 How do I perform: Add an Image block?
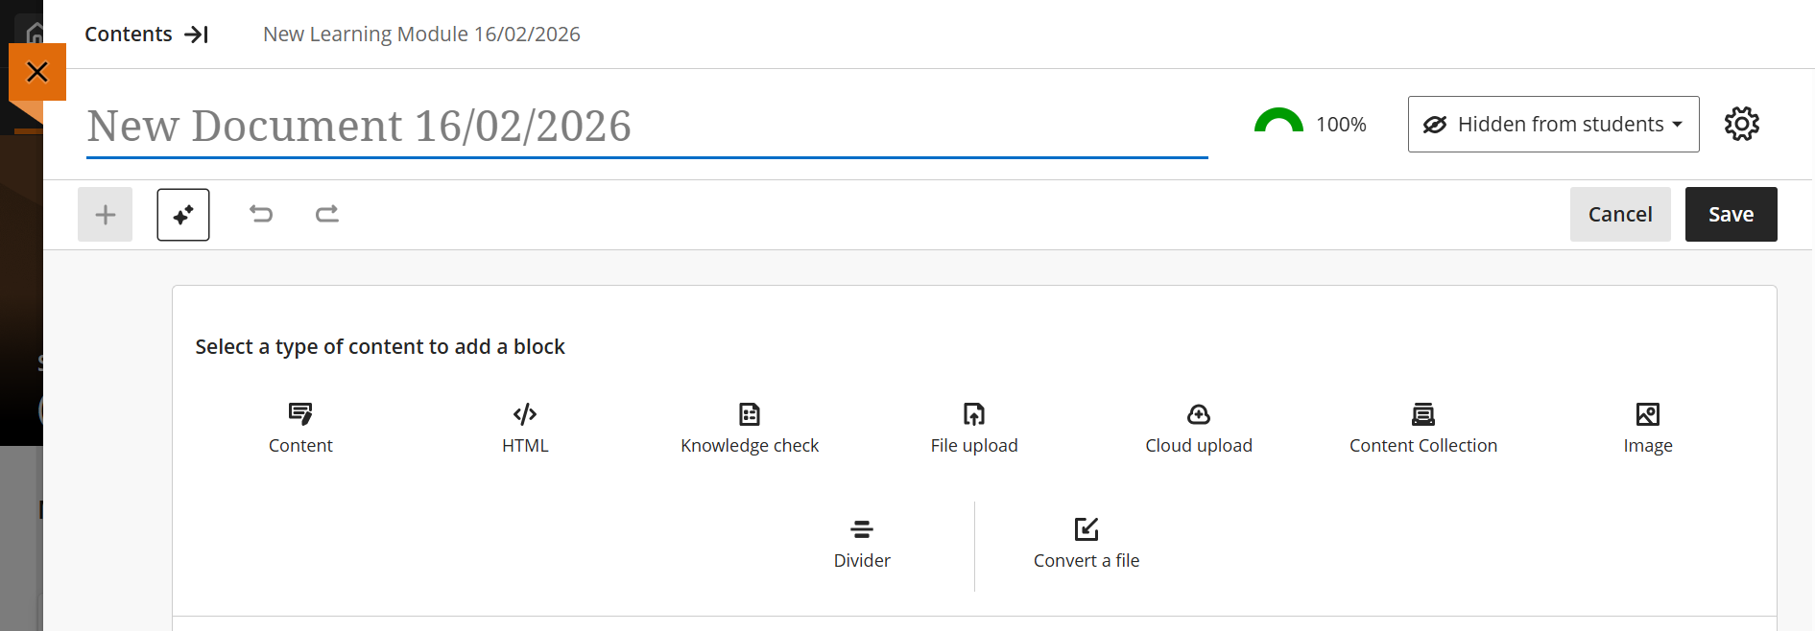pos(1648,428)
